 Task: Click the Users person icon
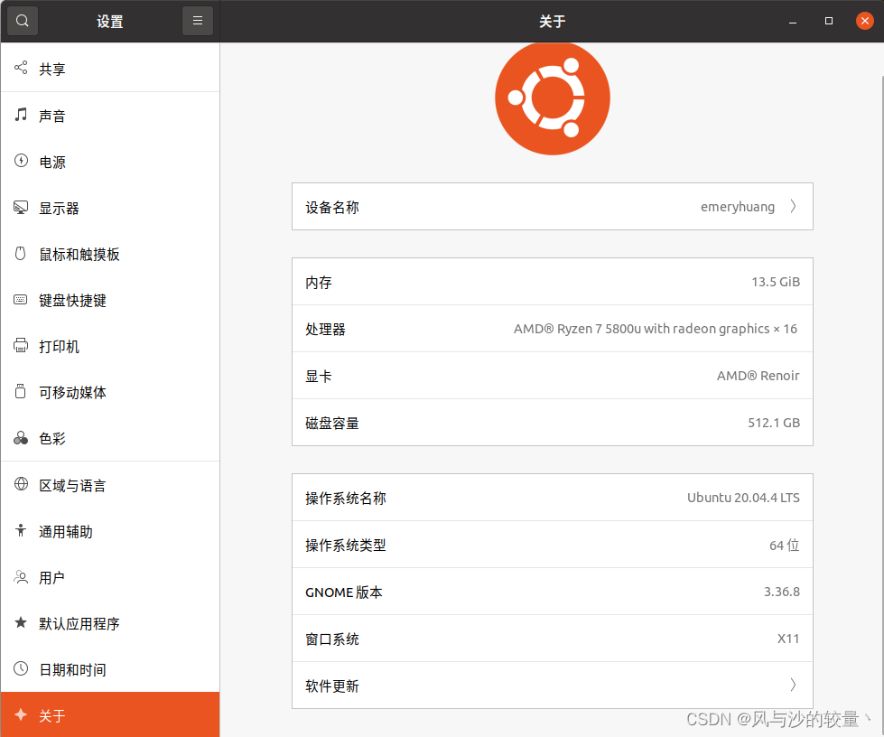(21, 576)
